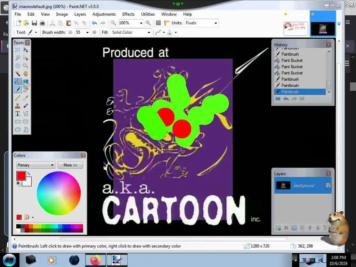Select the Paintbrush tool in Tools panel
This screenshot has height=267, width=356.
coord(17,89)
